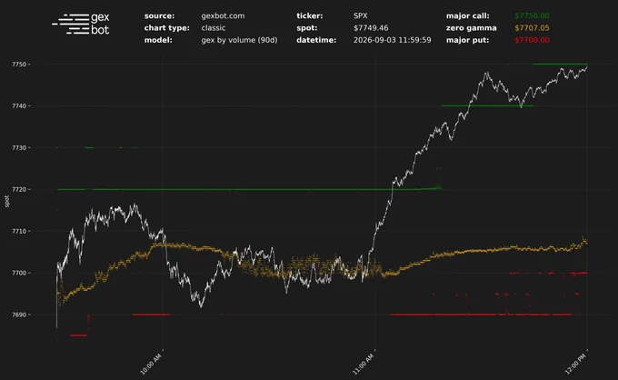Click the 'spot:' header label

click(x=306, y=28)
